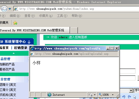Close the upload popup window
This screenshot has height=99, width=139.
pyautogui.click(x=117, y=48)
